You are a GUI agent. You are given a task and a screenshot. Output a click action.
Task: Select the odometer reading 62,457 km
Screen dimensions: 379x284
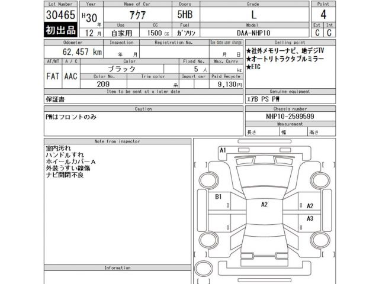[82, 52]
